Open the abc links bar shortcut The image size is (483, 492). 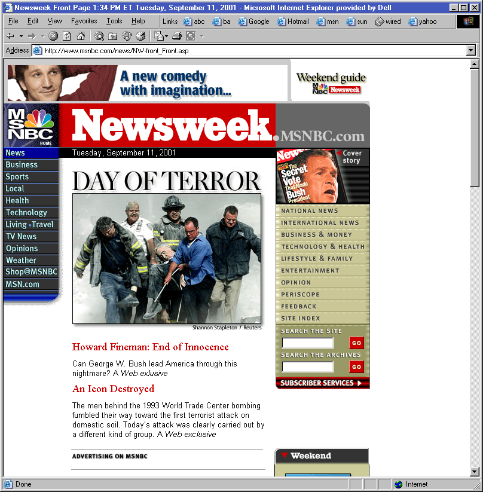[194, 22]
